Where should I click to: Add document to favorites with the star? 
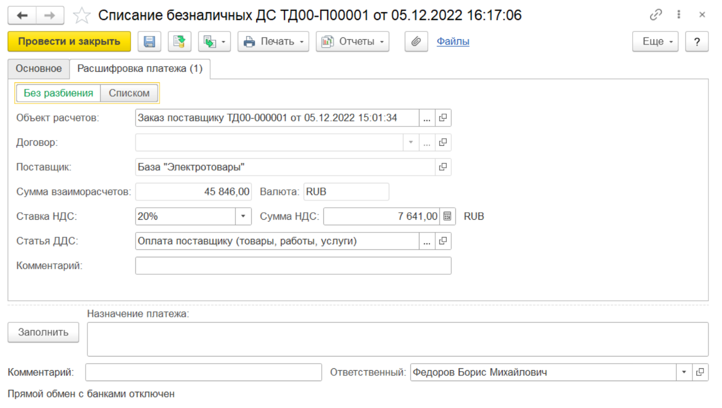pyautogui.click(x=81, y=16)
